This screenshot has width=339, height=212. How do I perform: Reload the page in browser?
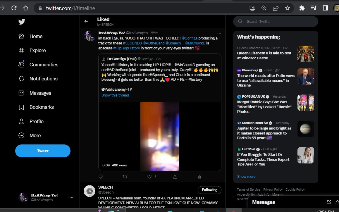(x=14, y=8)
